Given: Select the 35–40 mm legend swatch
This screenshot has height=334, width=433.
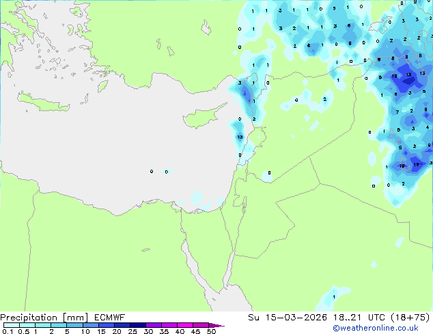Looking at the screenshot, I should (169, 325).
